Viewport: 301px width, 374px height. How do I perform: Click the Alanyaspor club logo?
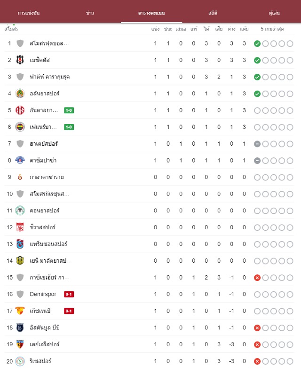click(20, 93)
